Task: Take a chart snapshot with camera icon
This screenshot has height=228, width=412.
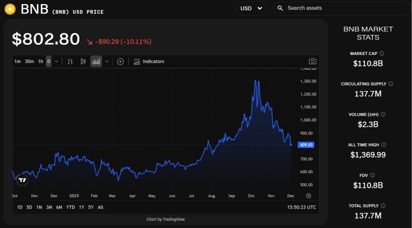Action: coord(313,62)
